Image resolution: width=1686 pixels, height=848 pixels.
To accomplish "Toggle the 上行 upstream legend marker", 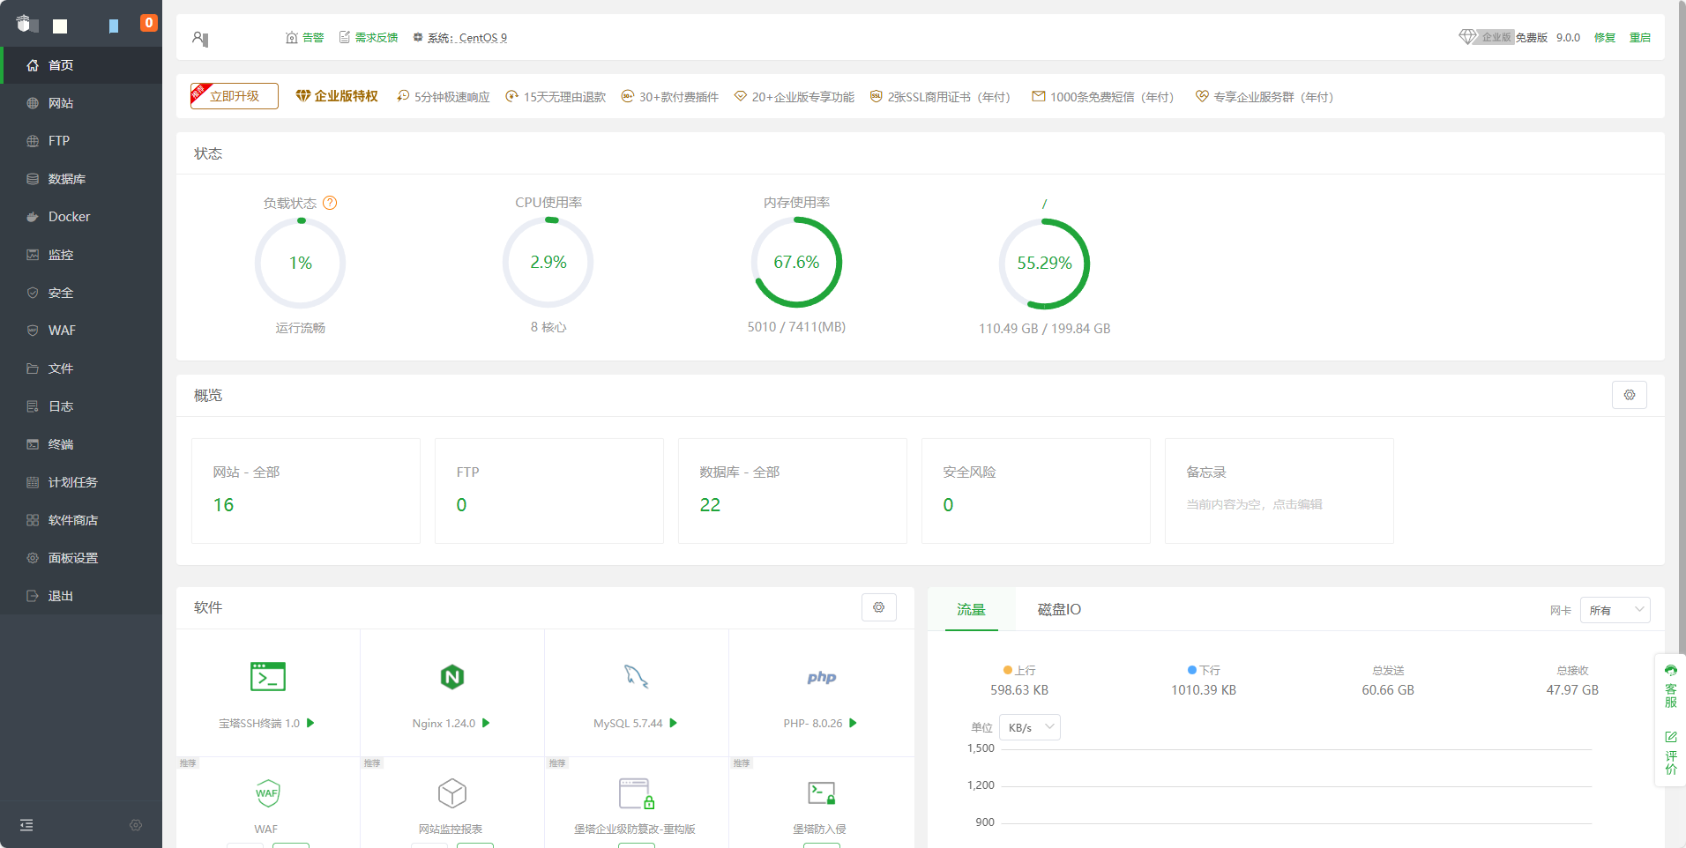I will tap(1008, 670).
